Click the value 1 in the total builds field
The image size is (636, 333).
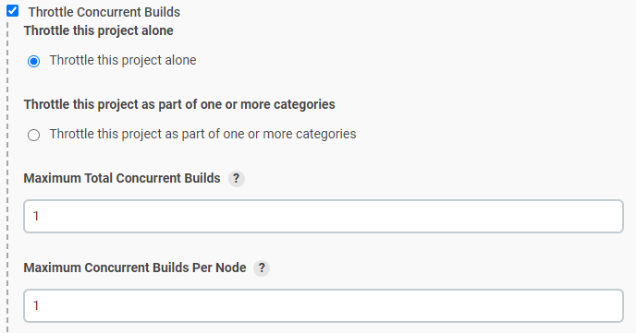[36, 216]
